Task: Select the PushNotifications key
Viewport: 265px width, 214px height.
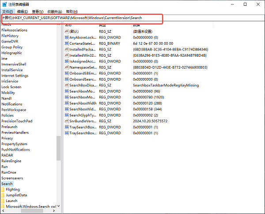Action: click(x=15, y=150)
